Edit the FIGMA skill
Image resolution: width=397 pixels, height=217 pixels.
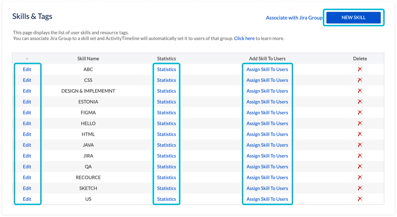(x=27, y=112)
